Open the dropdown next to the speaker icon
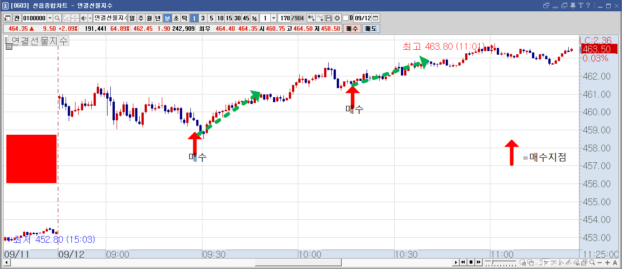The height and width of the screenshot is (269, 622). (x=90, y=19)
